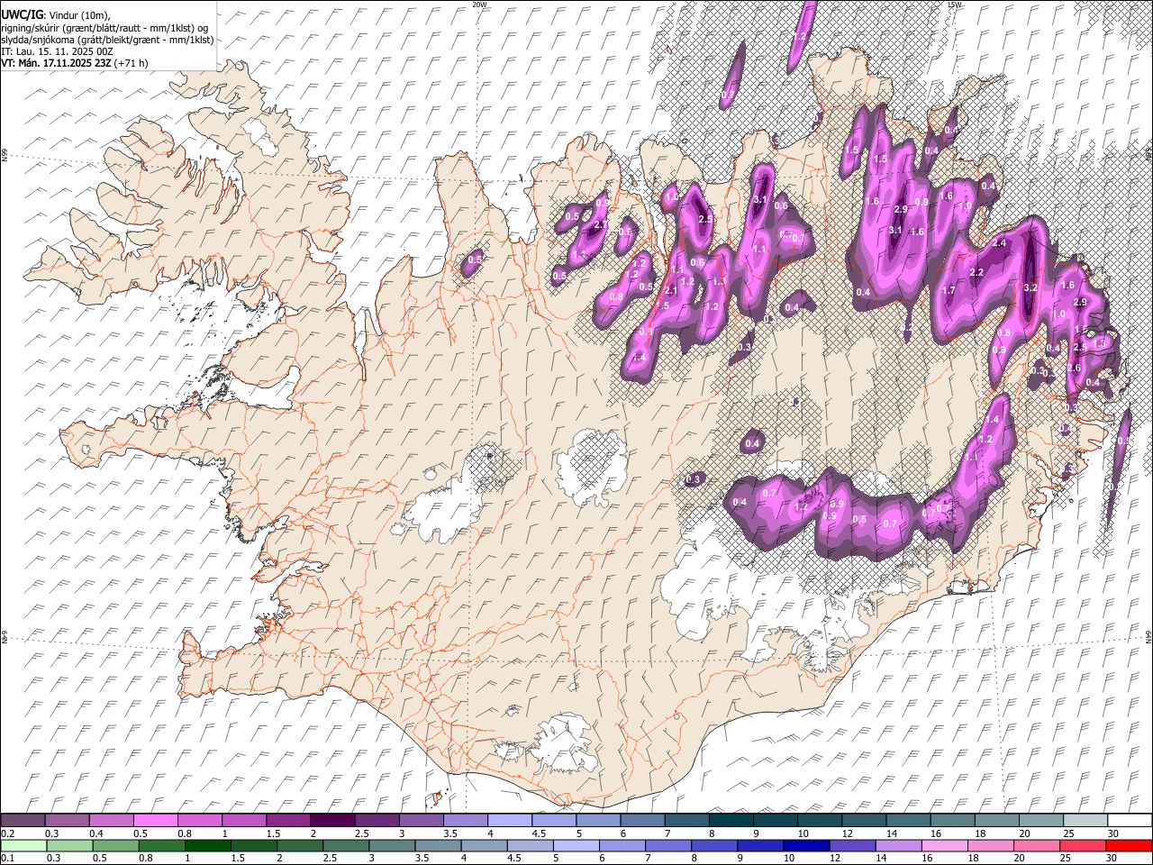Select the bottom-row 1 darkest green swatch

coord(208,846)
